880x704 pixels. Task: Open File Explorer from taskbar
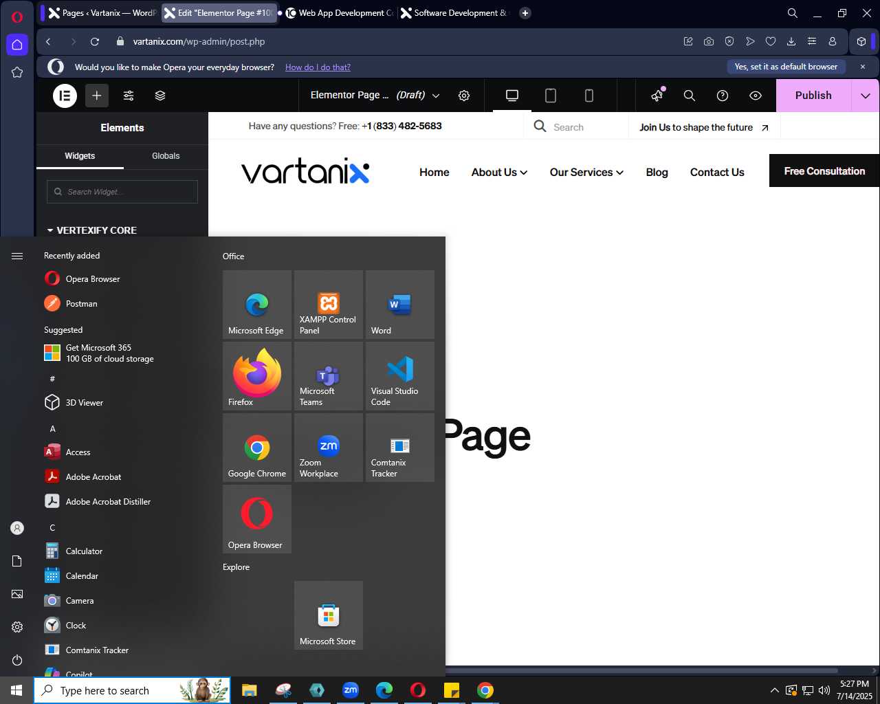pos(249,690)
